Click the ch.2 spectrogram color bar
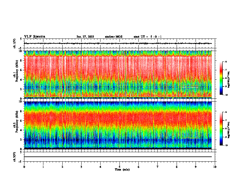 coord(221,129)
